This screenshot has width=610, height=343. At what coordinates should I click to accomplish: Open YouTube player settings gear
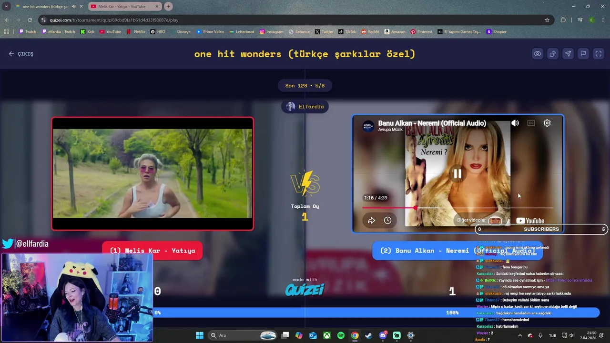[x=547, y=123]
